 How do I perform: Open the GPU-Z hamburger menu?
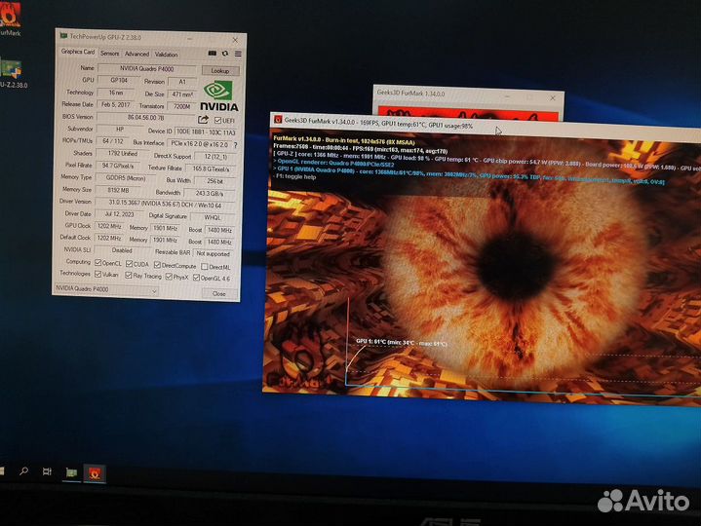click(x=236, y=54)
